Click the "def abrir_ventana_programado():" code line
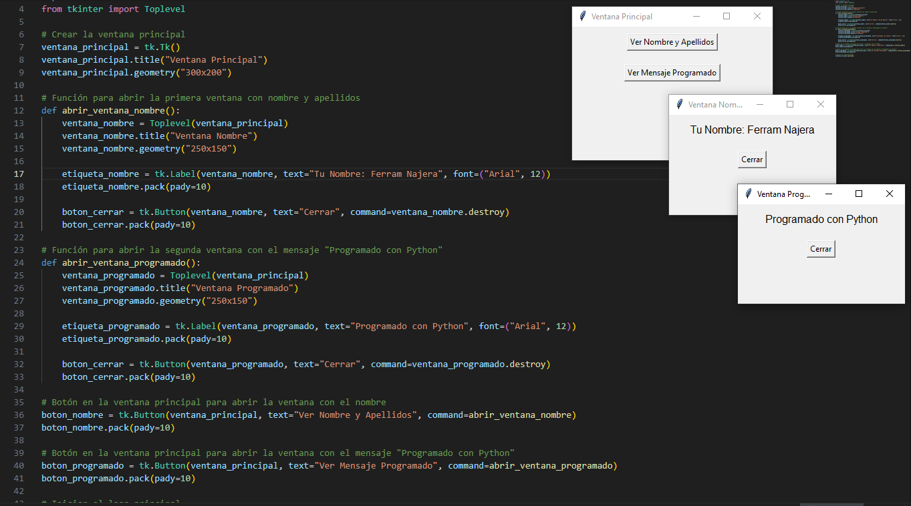 pos(120,263)
